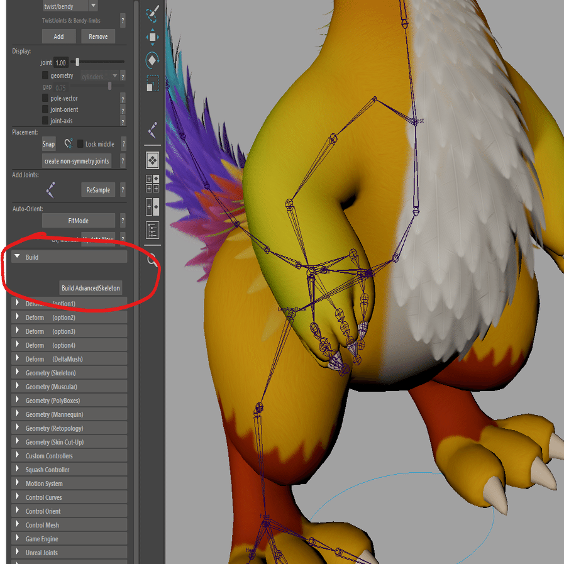The height and width of the screenshot is (564, 564).
Task: Open help for TwistJoints & Bendy-limbs
Action: (123, 21)
